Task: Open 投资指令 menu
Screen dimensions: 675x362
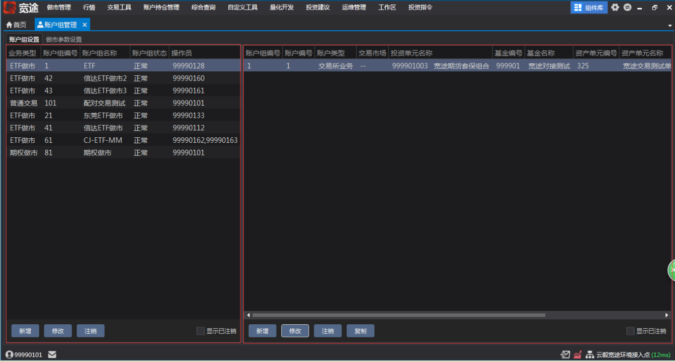Action: click(x=420, y=8)
